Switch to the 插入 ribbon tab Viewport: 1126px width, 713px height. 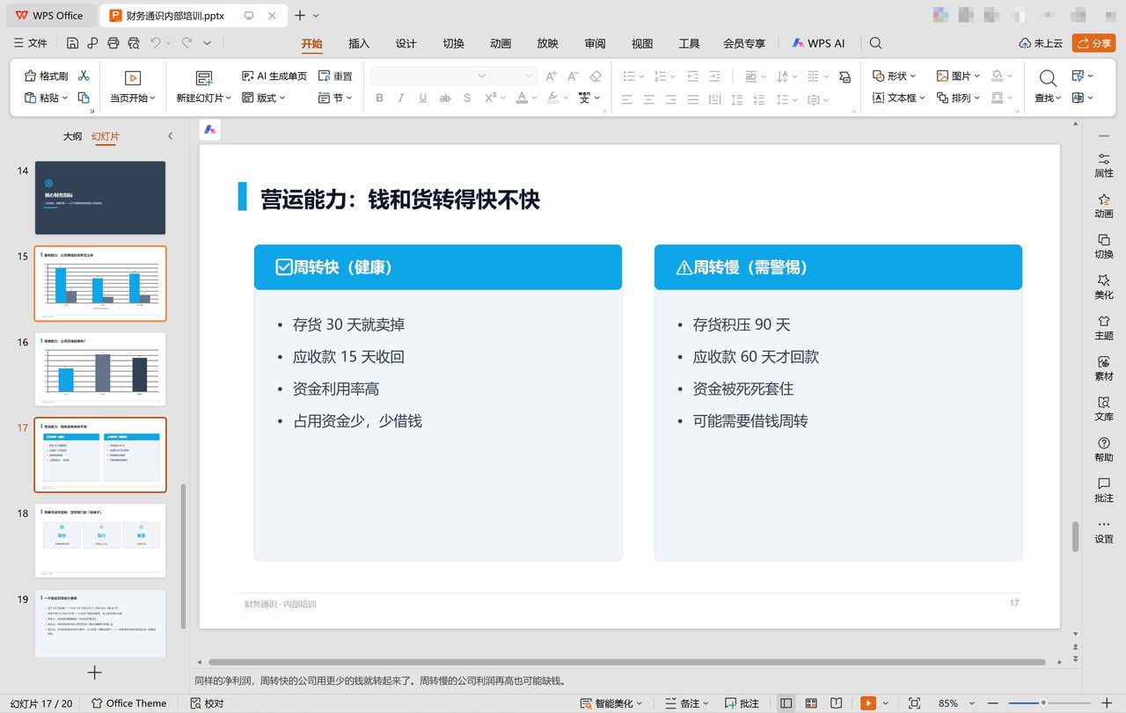[x=359, y=44]
